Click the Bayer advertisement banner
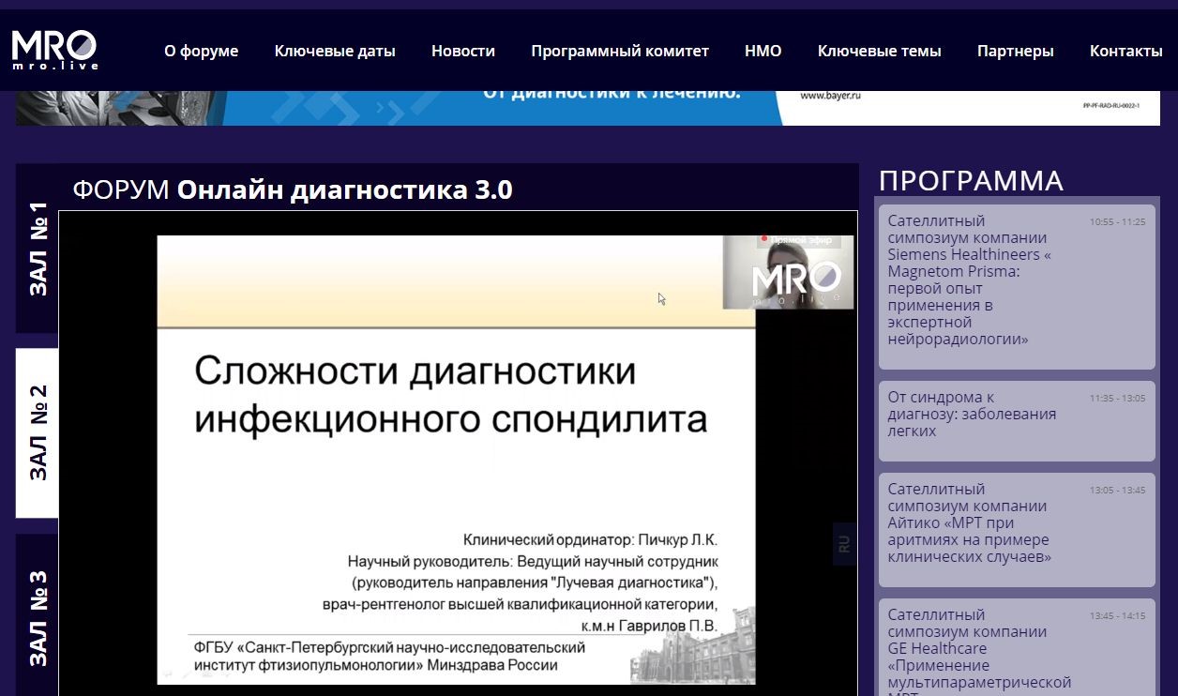 pyautogui.click(x=587, y=108)
